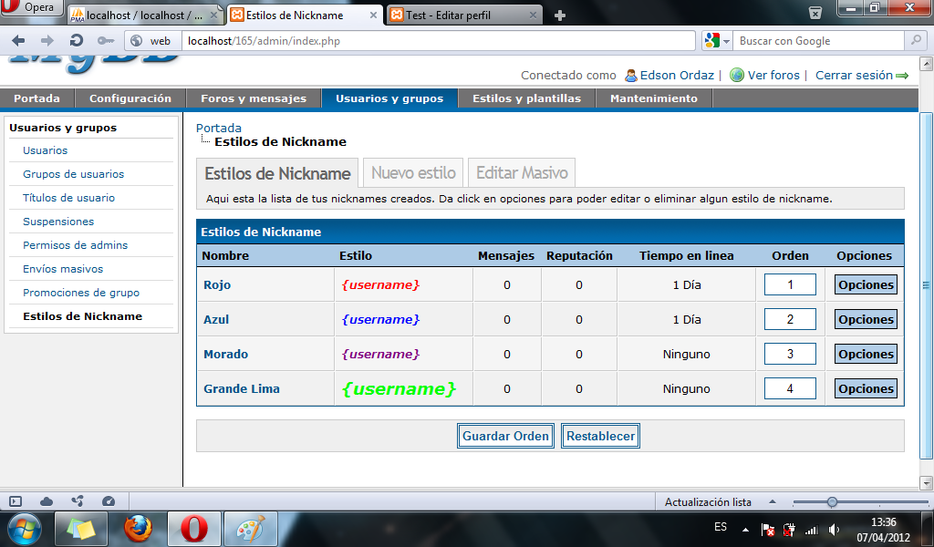The width and height of the screenshot is (934, 547).
Task: Click the globe icon beside Ver foros
Action: click(x=737, y=75)
